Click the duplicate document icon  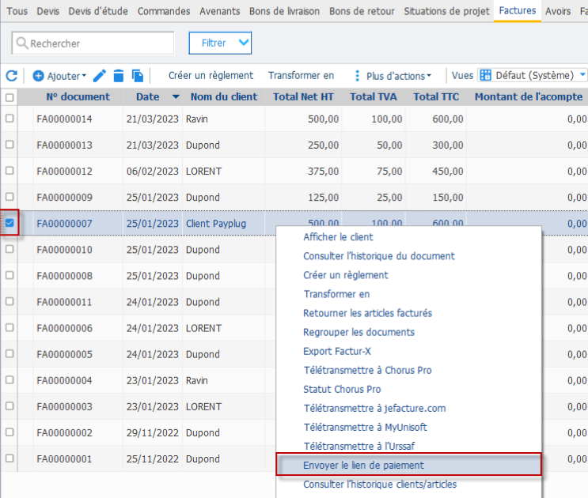click(138, 76)
